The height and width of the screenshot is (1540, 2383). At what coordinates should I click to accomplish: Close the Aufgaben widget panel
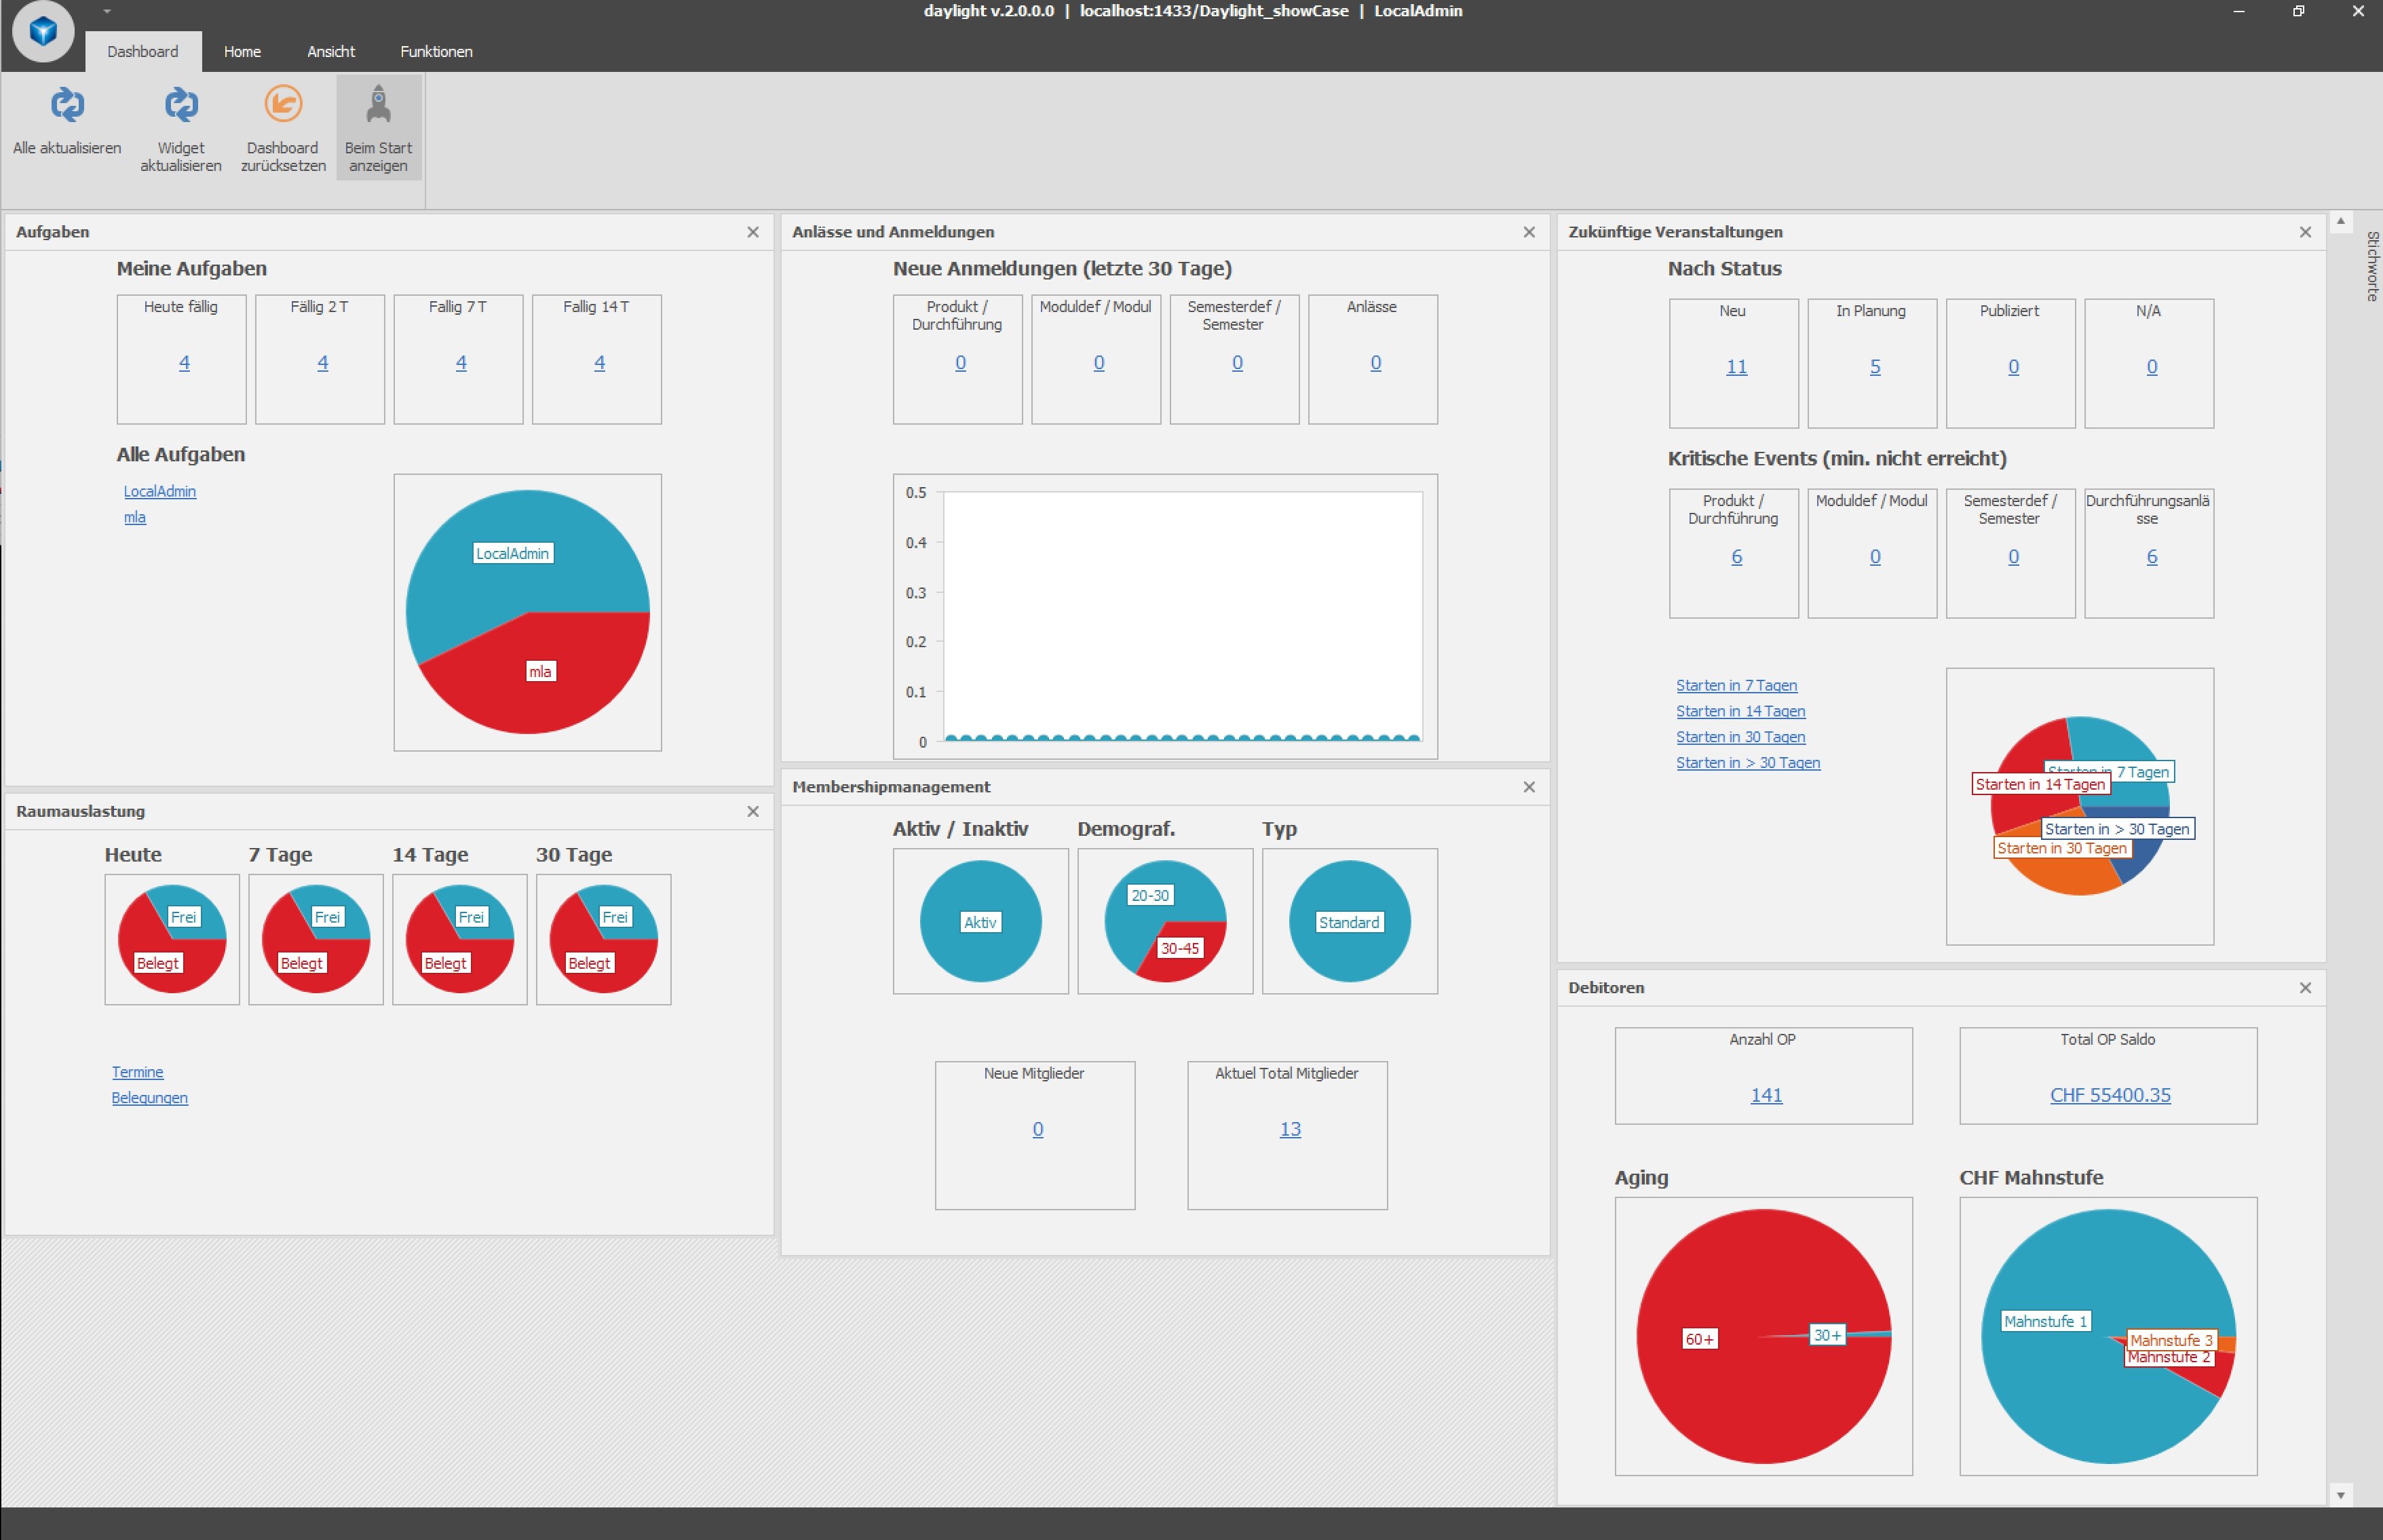tap(753, 232)
